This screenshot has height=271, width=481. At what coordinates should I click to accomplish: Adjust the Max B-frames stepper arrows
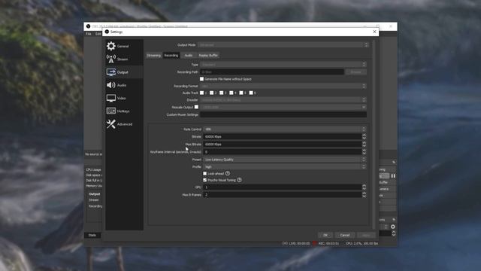point(364,195)
